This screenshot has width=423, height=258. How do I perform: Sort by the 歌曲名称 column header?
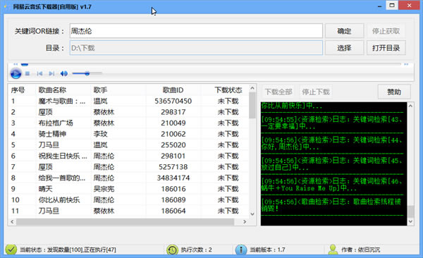coord(63,90)
